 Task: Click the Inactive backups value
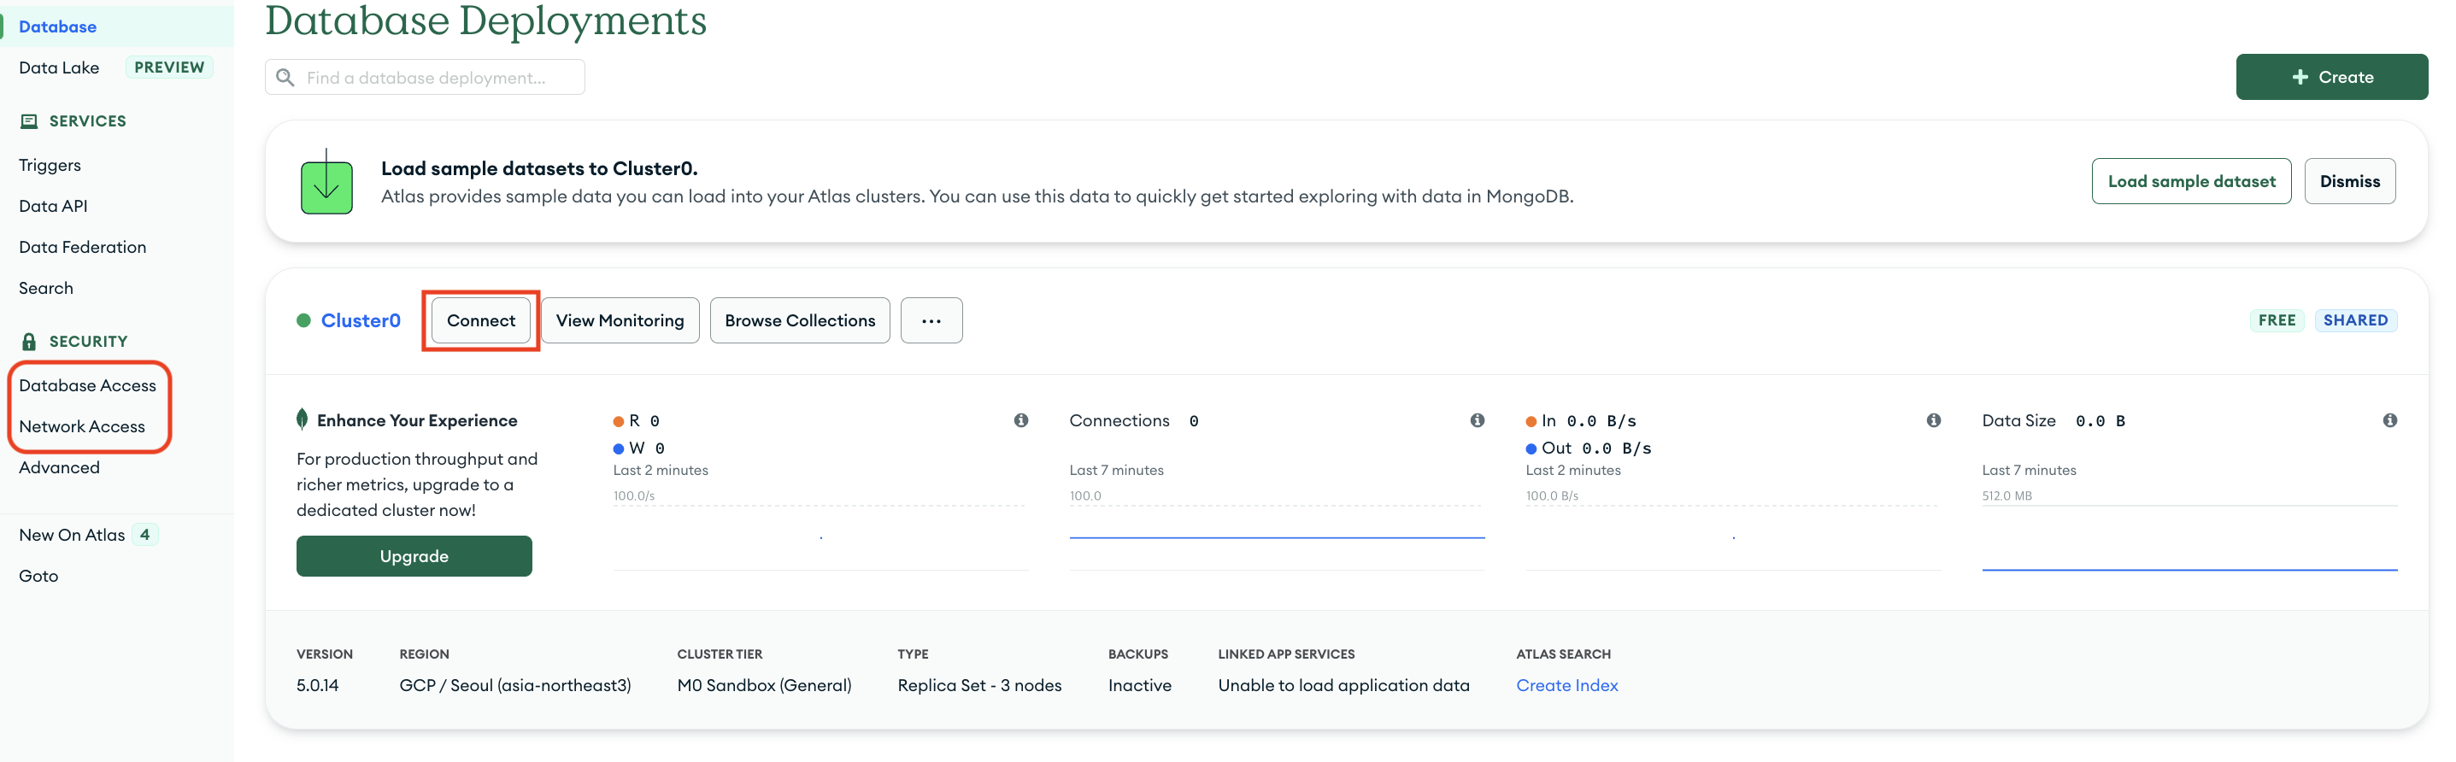pos(1139,685)
